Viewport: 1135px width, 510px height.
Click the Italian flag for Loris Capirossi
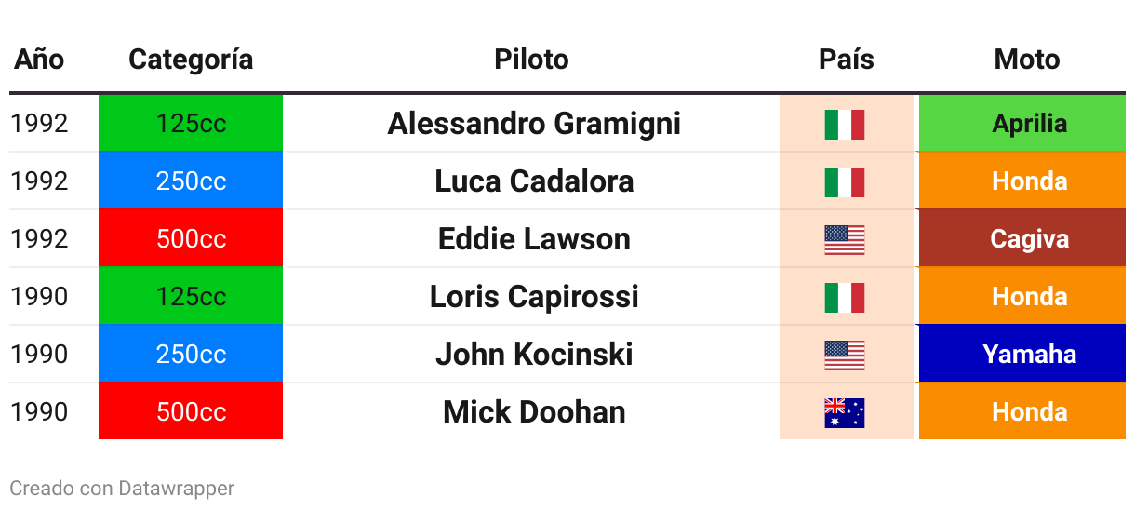[845, 297]
